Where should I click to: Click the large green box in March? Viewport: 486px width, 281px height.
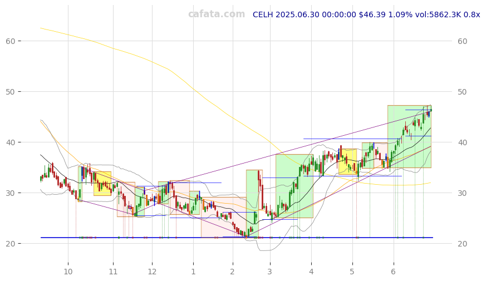point(294,186)
